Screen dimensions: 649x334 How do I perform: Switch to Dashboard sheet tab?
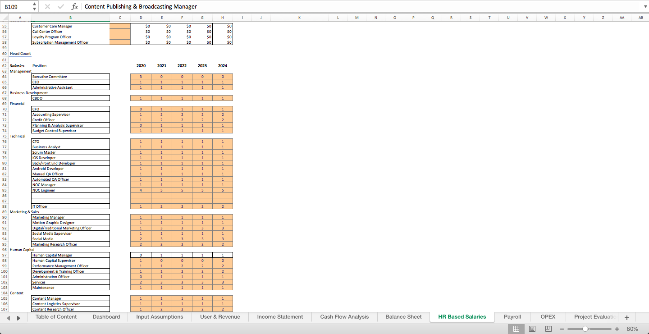(106, 317)
